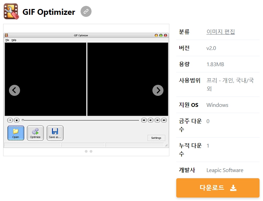Play the GIF preview with the play button
263x201 pixels.
tap(10, 120)
